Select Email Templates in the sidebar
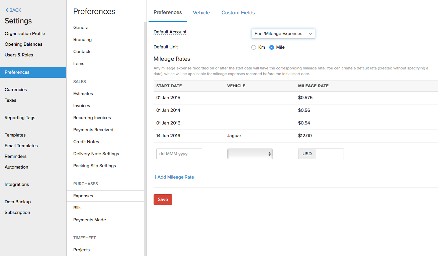The height and width of the screenshot is (256, 444). pyautogui.click(x=21, y=146)
